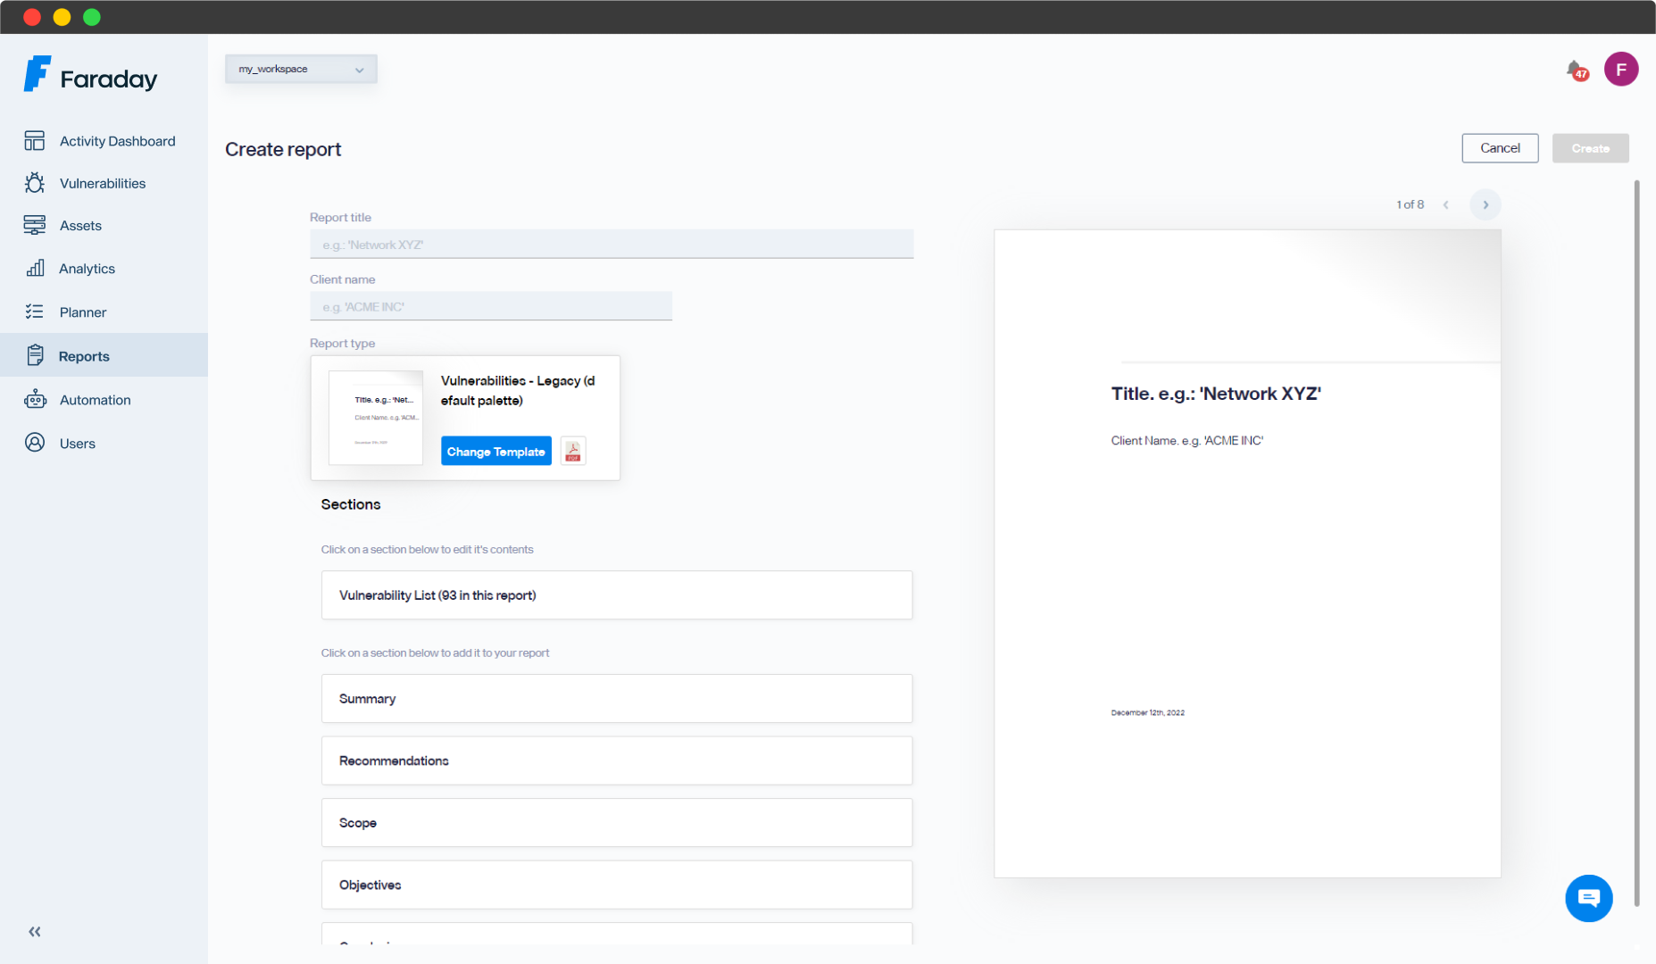Go to next preview page
1656x964 pixels.
coord(1485,204)
